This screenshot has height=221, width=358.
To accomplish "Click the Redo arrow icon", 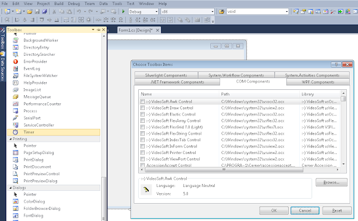I will pyautogui.click(x=91, y=11).
